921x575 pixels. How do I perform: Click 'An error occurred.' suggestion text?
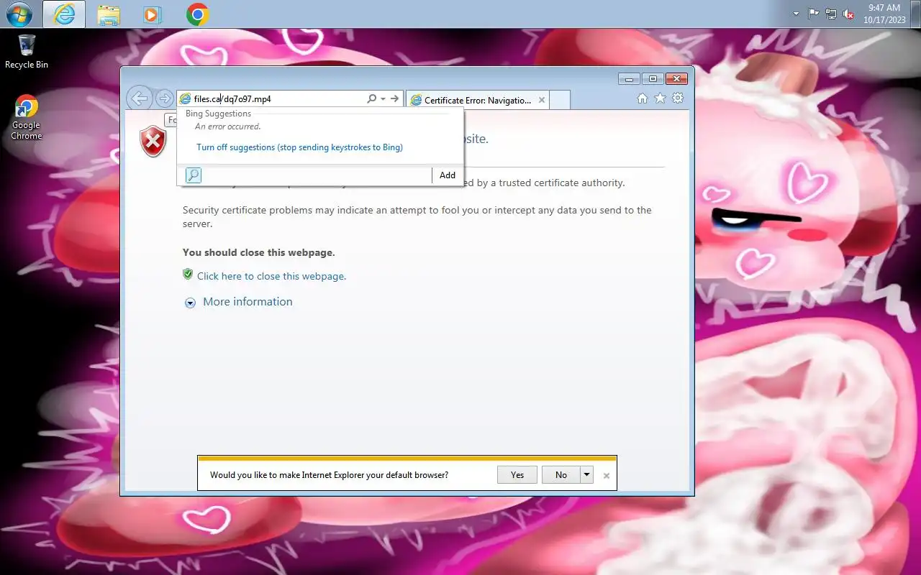(x=228, y=126)
